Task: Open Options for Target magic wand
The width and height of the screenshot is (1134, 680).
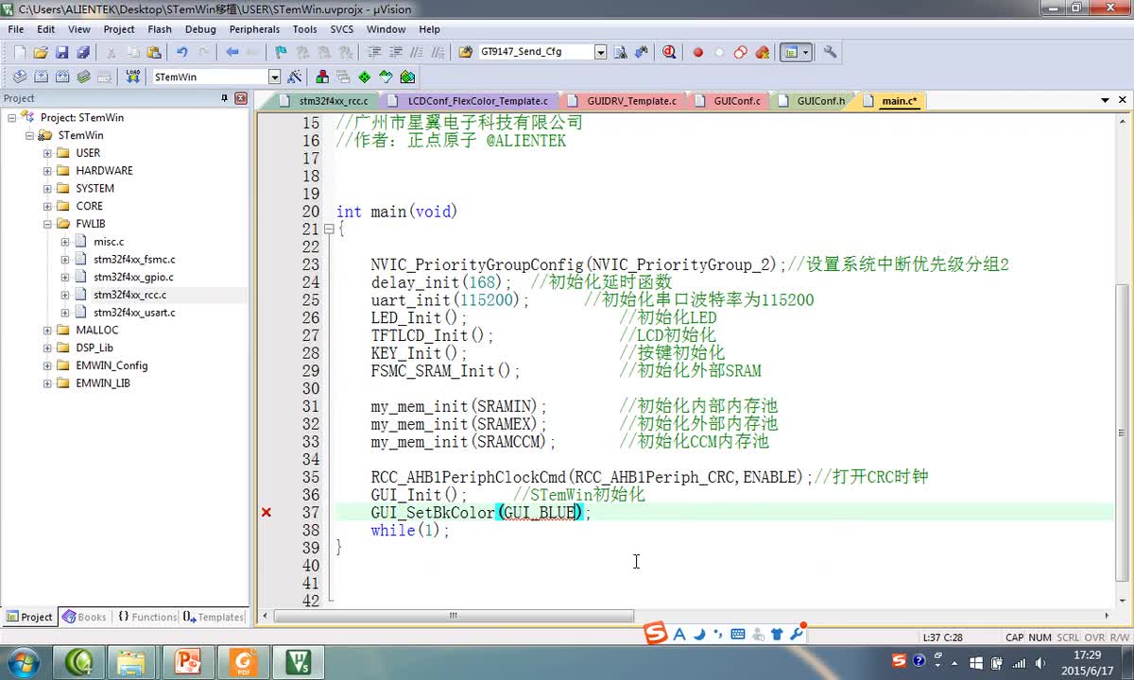Action: (x=295, y=76)
